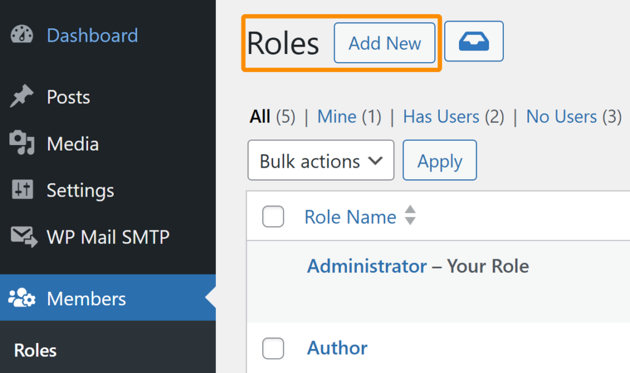Open Dashboard menu item
This screenshot has height=373, width=630.
(x=92, y=35)
